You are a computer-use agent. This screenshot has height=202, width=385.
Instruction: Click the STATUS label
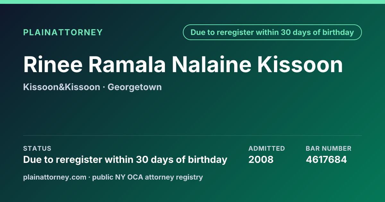point(37,148)
